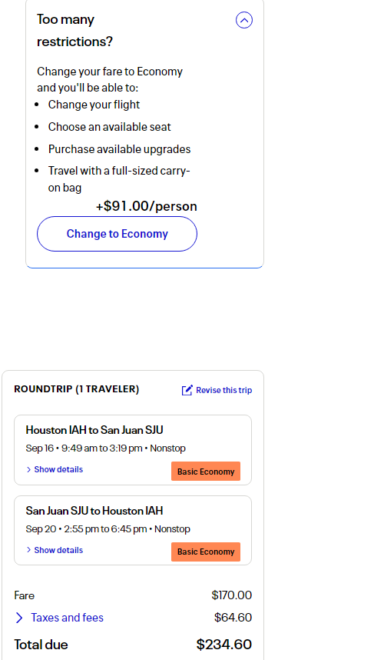Click the ROUNDTRIP (1 TRAVELER) heading
384x660 pixels.
(x=77, y=389)
